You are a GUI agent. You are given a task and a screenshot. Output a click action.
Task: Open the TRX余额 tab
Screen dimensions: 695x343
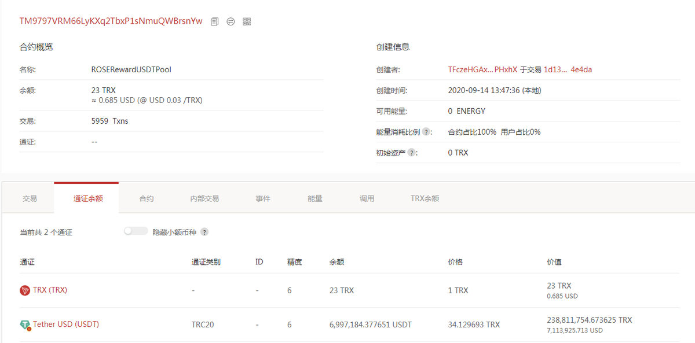[x=425, y=198]
